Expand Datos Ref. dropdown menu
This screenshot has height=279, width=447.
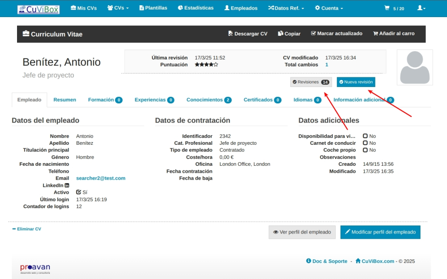click(x=286, y=8)
